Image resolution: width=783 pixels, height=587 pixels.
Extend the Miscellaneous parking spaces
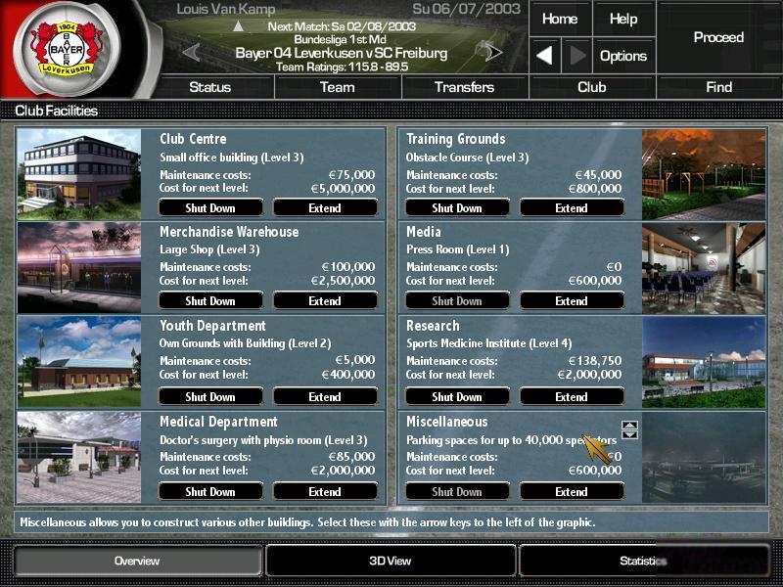572,491
